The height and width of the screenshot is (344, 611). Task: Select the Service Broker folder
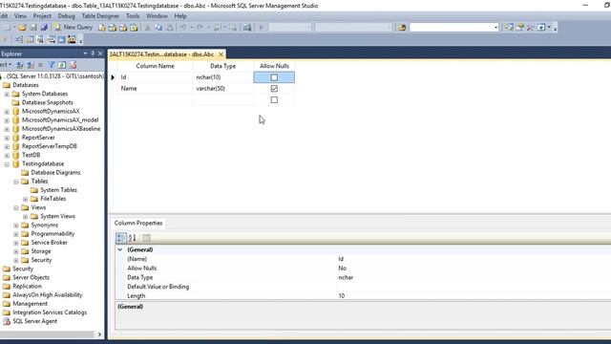49,243
